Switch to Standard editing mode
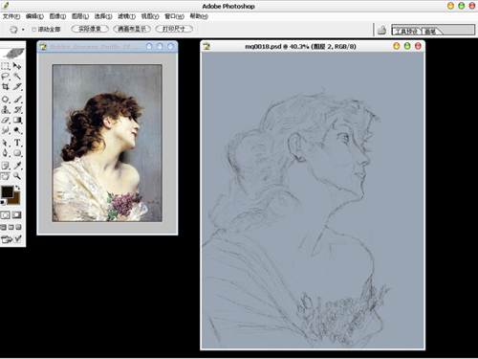 coord(6,215)
